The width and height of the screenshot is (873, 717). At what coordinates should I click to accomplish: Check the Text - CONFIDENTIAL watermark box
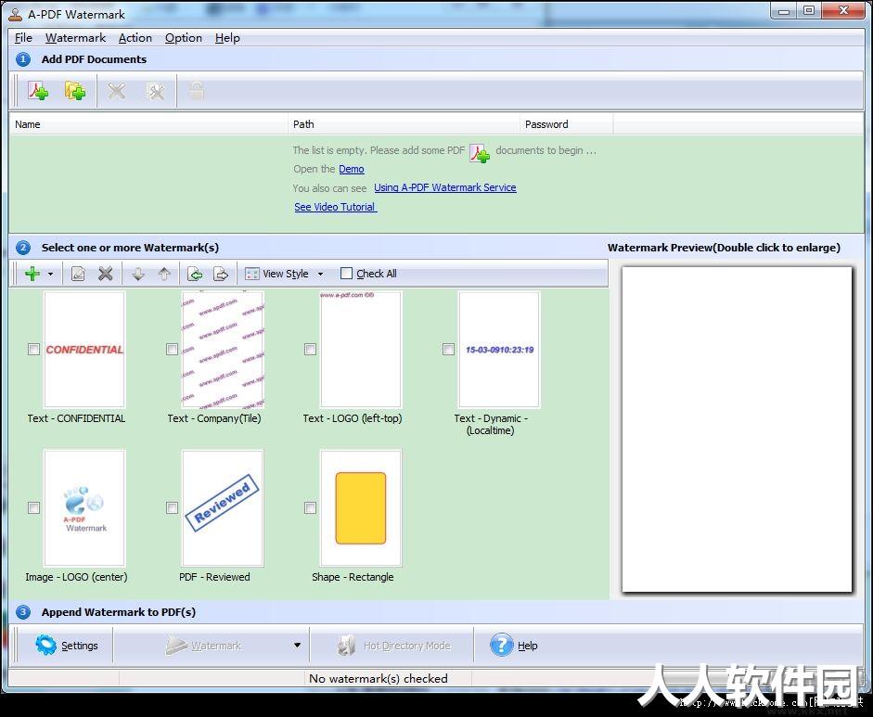coord(34,349)
